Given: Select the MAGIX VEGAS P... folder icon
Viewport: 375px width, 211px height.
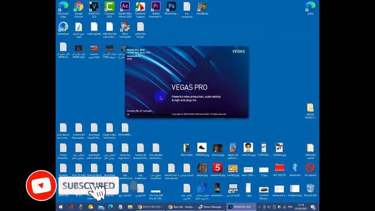Looking at the screenshot, I should [x=310, y=111].
